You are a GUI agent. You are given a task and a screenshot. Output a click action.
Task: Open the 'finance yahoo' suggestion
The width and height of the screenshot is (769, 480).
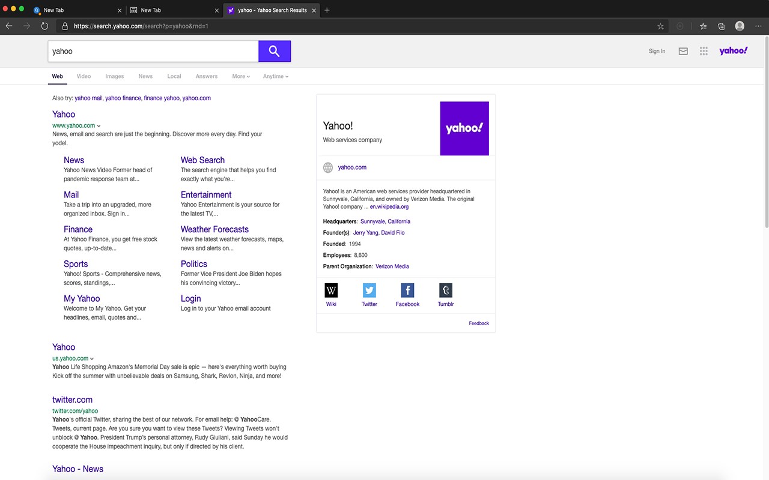(162, 98)
